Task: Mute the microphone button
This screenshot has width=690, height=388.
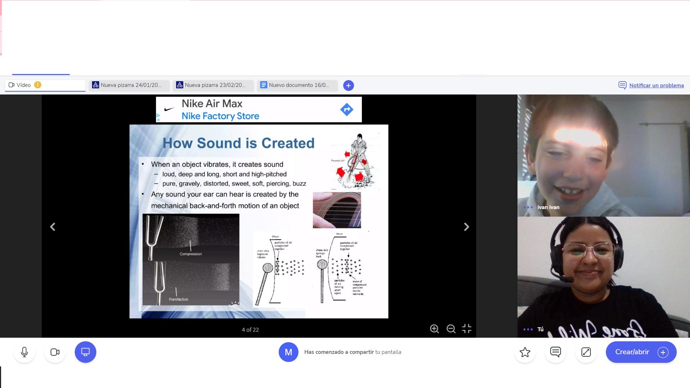Action: (24, 352)
